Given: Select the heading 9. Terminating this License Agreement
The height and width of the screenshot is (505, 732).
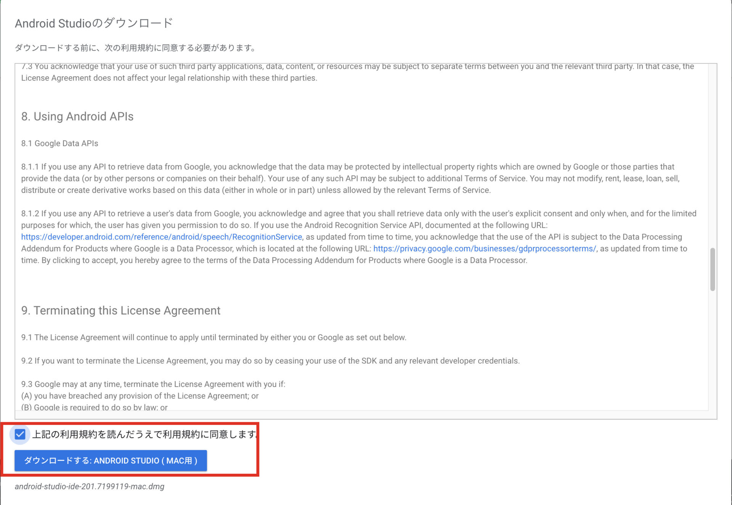Looking at the screenshot, I should tap(121, 310).
